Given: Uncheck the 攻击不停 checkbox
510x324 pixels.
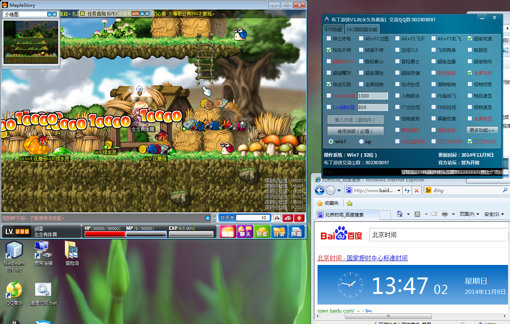Looking at the screenshot, I should coord(329,50).
